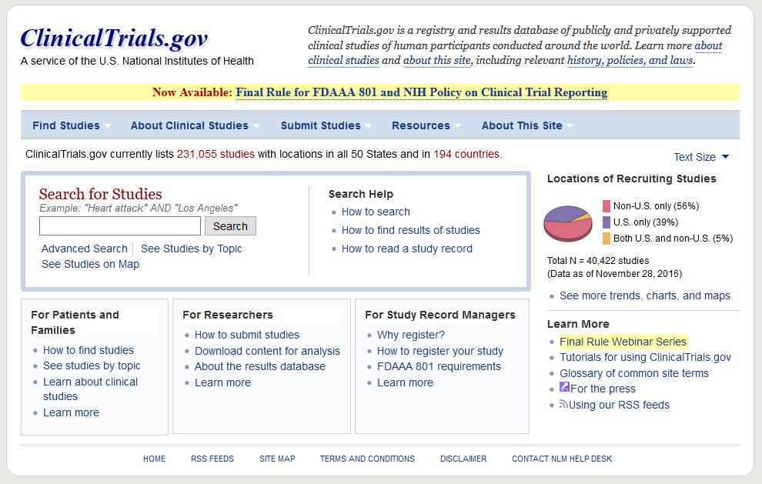This screenshot has width=762, height=484.
Task: Expand the Text Size dropdown
Action: 700,157
